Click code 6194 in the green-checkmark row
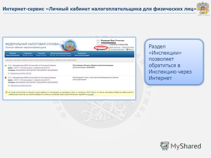Screen dimensions: 211x158 (x=10, y=65)
